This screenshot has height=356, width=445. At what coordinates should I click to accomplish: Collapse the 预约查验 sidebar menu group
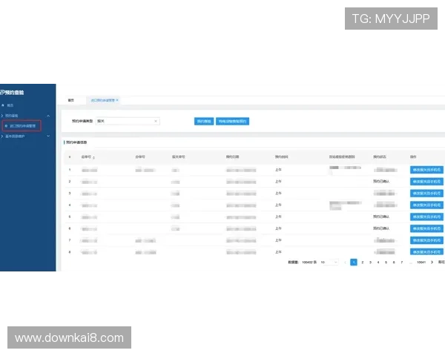point(48,116)
